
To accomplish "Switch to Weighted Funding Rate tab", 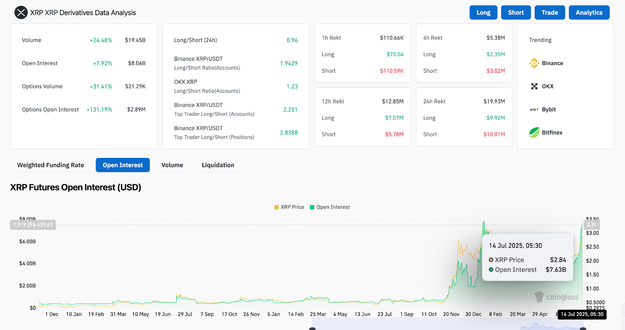I will tap(50, 165).
